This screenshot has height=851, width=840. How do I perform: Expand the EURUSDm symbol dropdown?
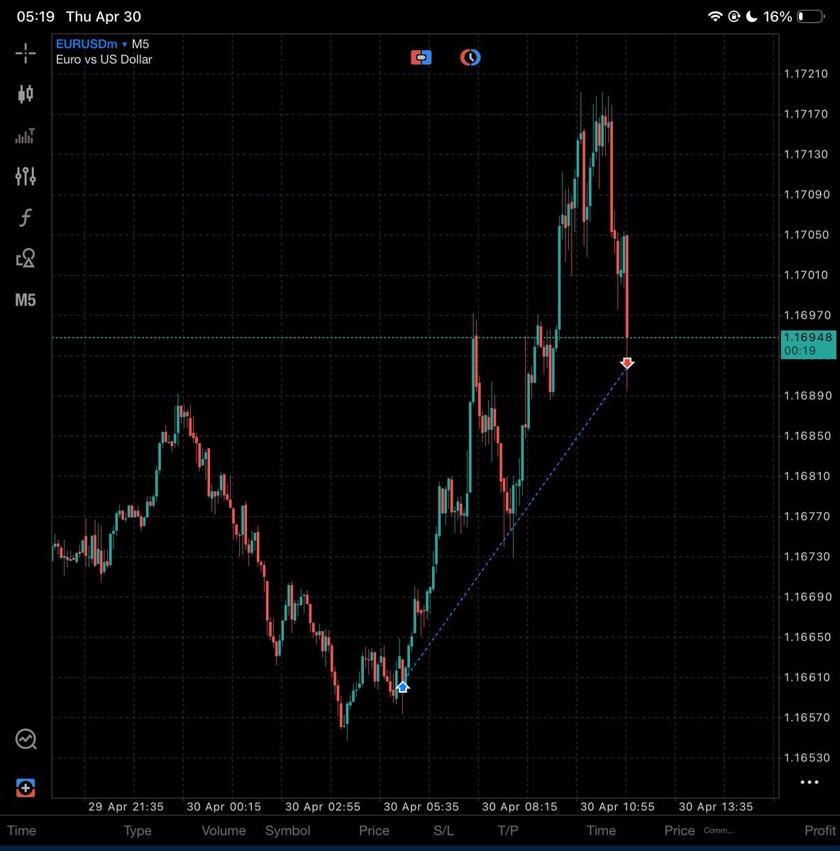[x=91, y=44]
